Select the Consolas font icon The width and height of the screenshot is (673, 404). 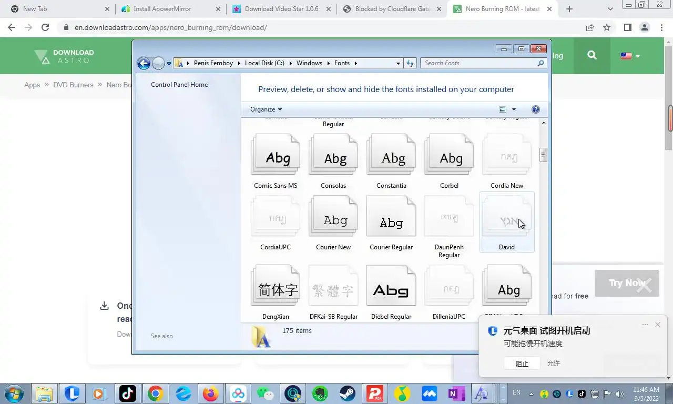333,155
